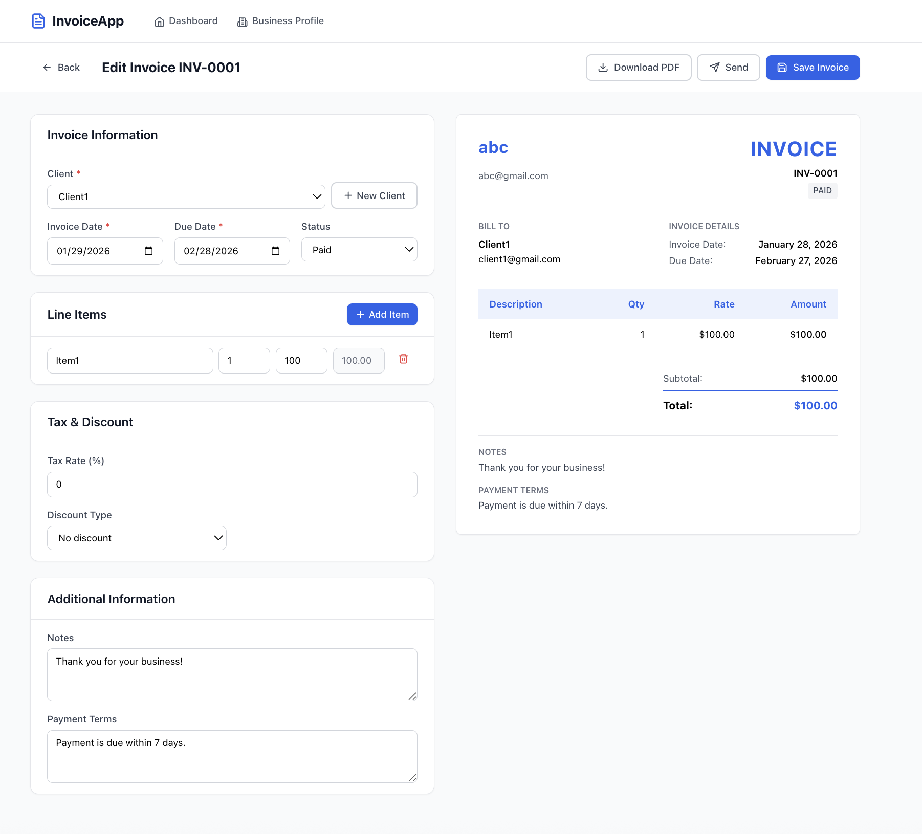Click the InvoiceApp document logo icon

pyautogui.click(x=38, y=20)
